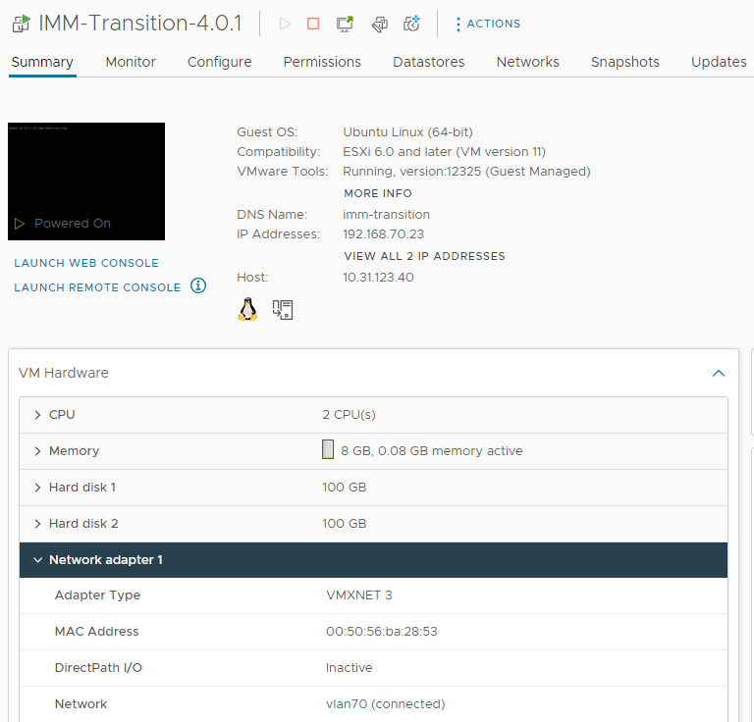The height and width of the screenshot is (722, 754).
Task: Click the Linux penguin guest OS icon
Action: [247, 309]
